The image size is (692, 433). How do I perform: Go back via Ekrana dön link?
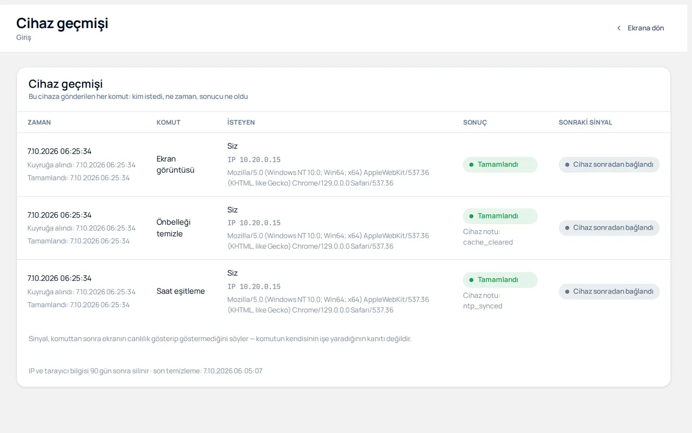coord(641,28)
